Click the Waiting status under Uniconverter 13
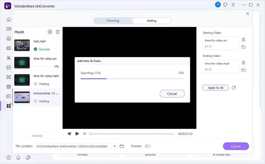 [41, 101]
